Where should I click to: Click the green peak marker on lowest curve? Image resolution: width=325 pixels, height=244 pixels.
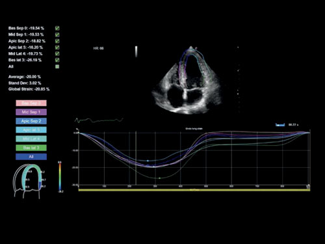160,178
